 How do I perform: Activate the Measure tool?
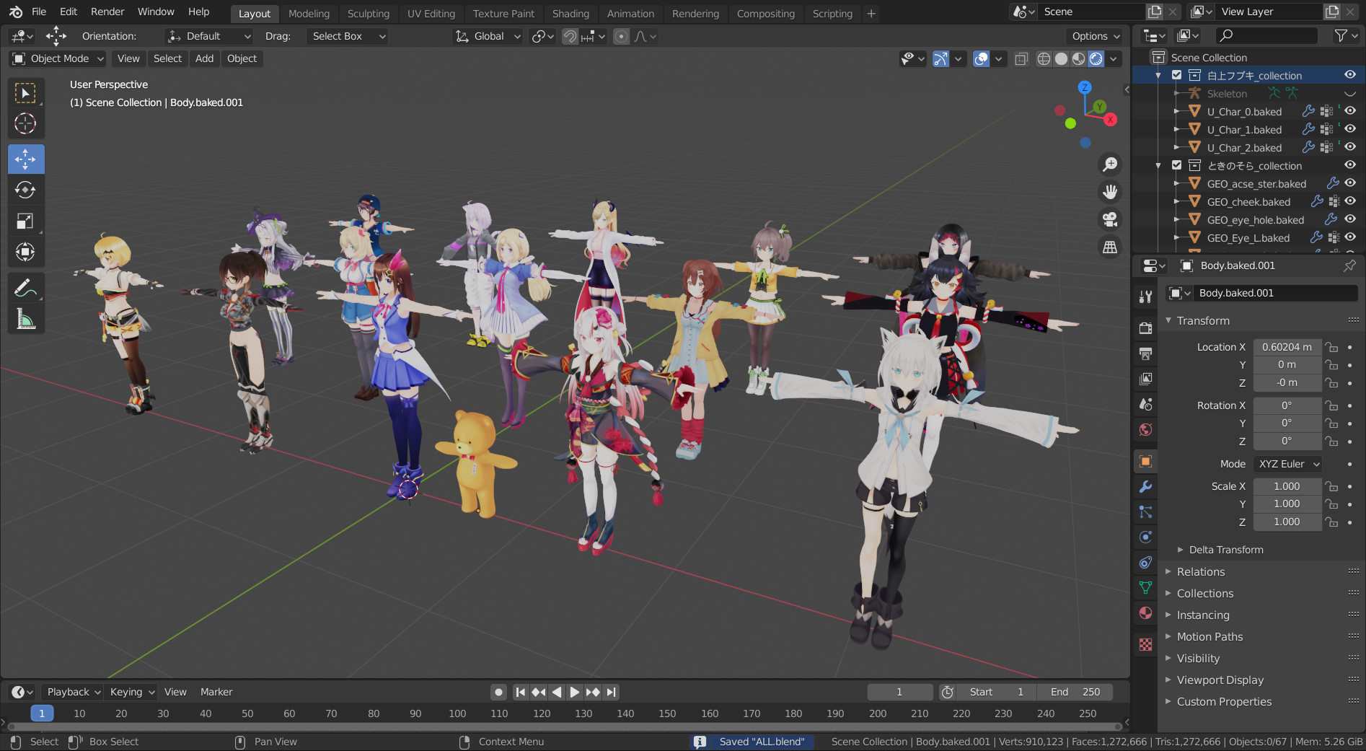tap(25, 318)
